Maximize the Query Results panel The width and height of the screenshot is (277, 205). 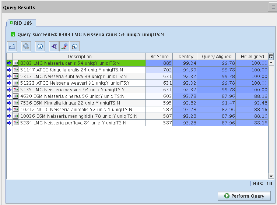(273, 7)
